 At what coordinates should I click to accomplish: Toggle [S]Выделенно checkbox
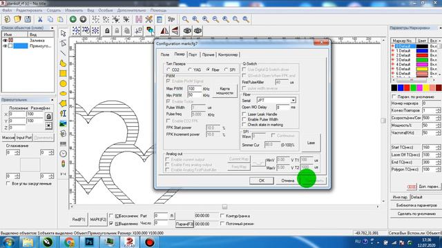pyautogui.click(x=111, y=223)
